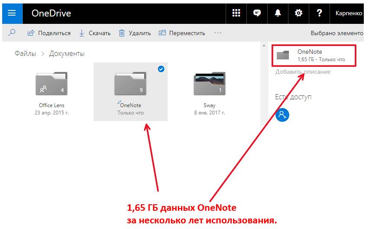The image size is (369, 229).
Task: Click 1,65 ГБ size text
Action: 305,59
